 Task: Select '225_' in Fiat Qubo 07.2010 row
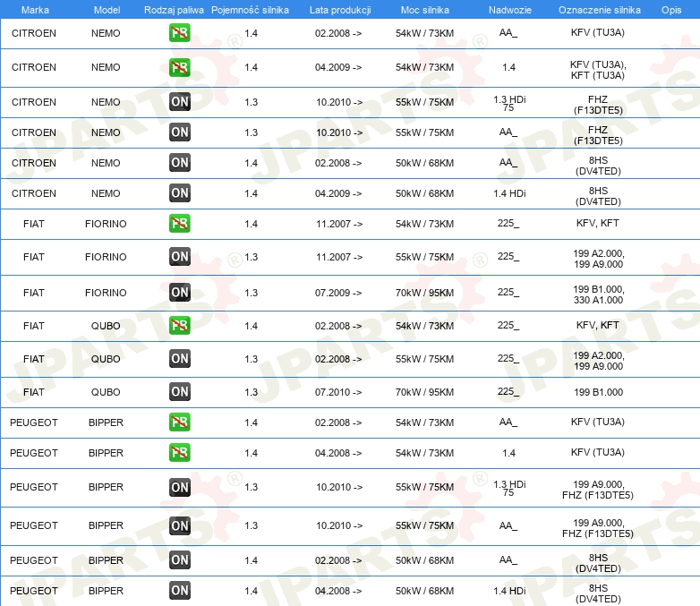pyautogui.click(x=508, y=391)
